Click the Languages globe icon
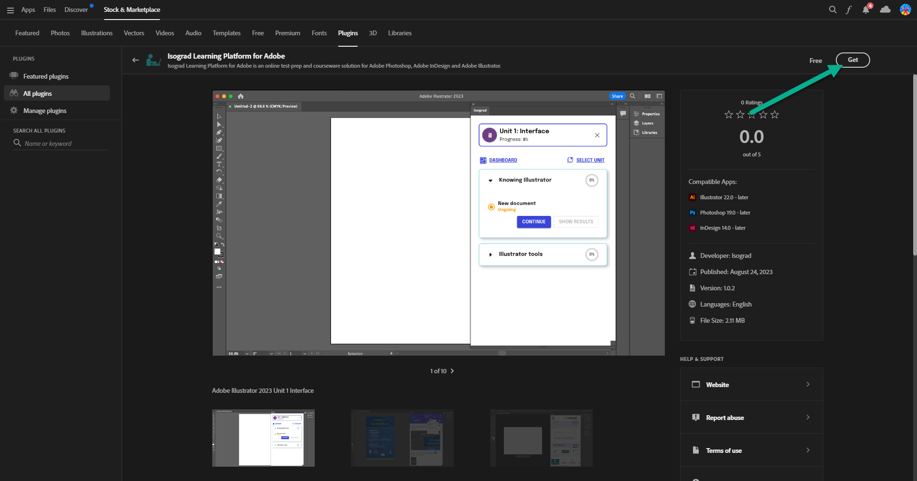Screen dimensions: 917x481 (693, 304)
